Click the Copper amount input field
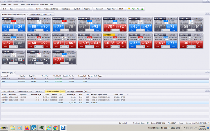The image size is (210, 131). point(38,63)
